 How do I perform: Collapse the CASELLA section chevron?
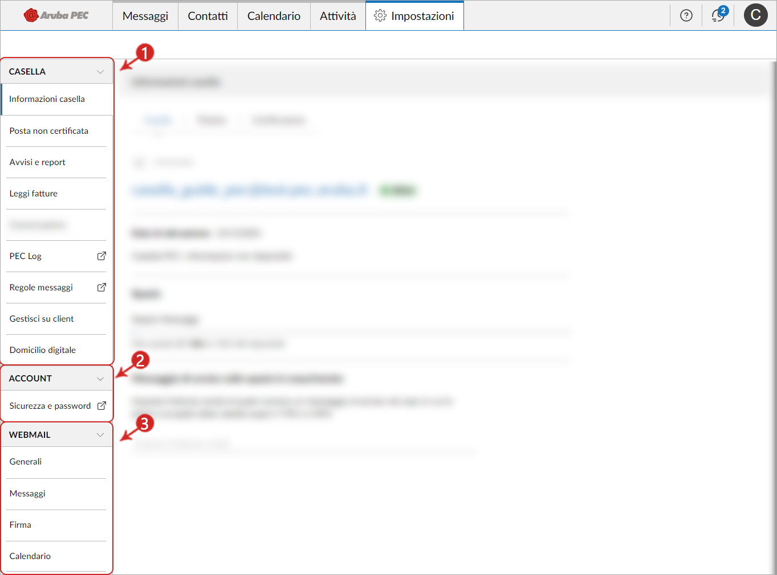100,72
